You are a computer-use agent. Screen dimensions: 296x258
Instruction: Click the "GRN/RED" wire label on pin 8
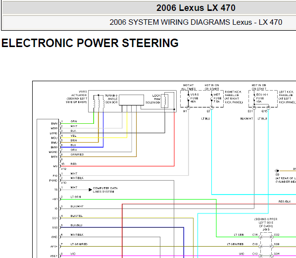(x=77, y=155)
